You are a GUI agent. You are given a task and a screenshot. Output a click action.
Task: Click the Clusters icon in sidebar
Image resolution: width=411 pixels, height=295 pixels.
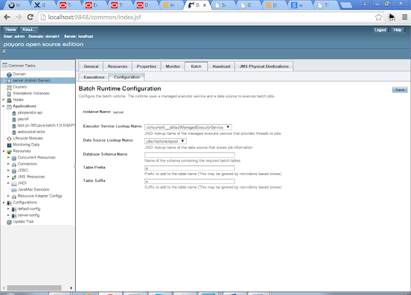tap(9, 87)
